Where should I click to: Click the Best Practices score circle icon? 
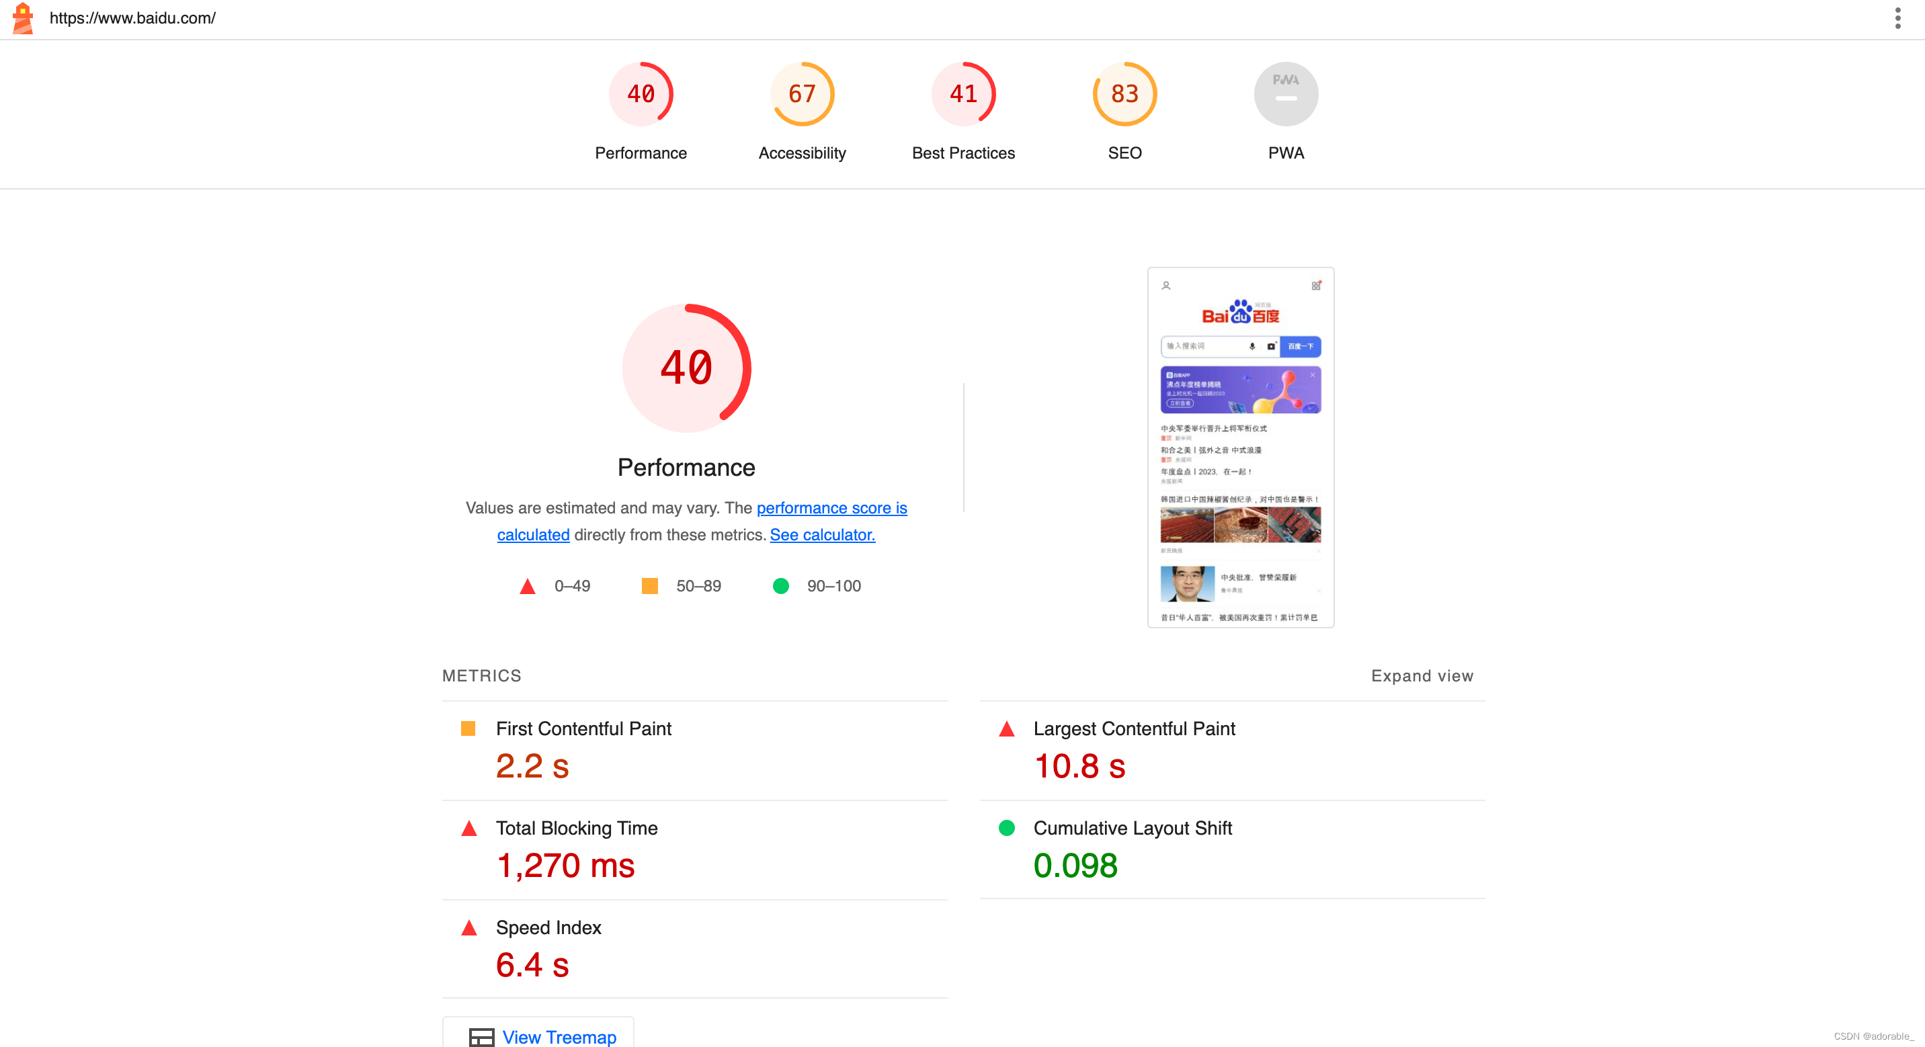click(x=963, y=93)
